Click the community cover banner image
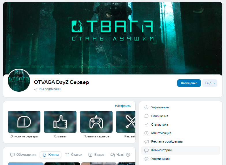The image size is (226, 165). [113, 38]
